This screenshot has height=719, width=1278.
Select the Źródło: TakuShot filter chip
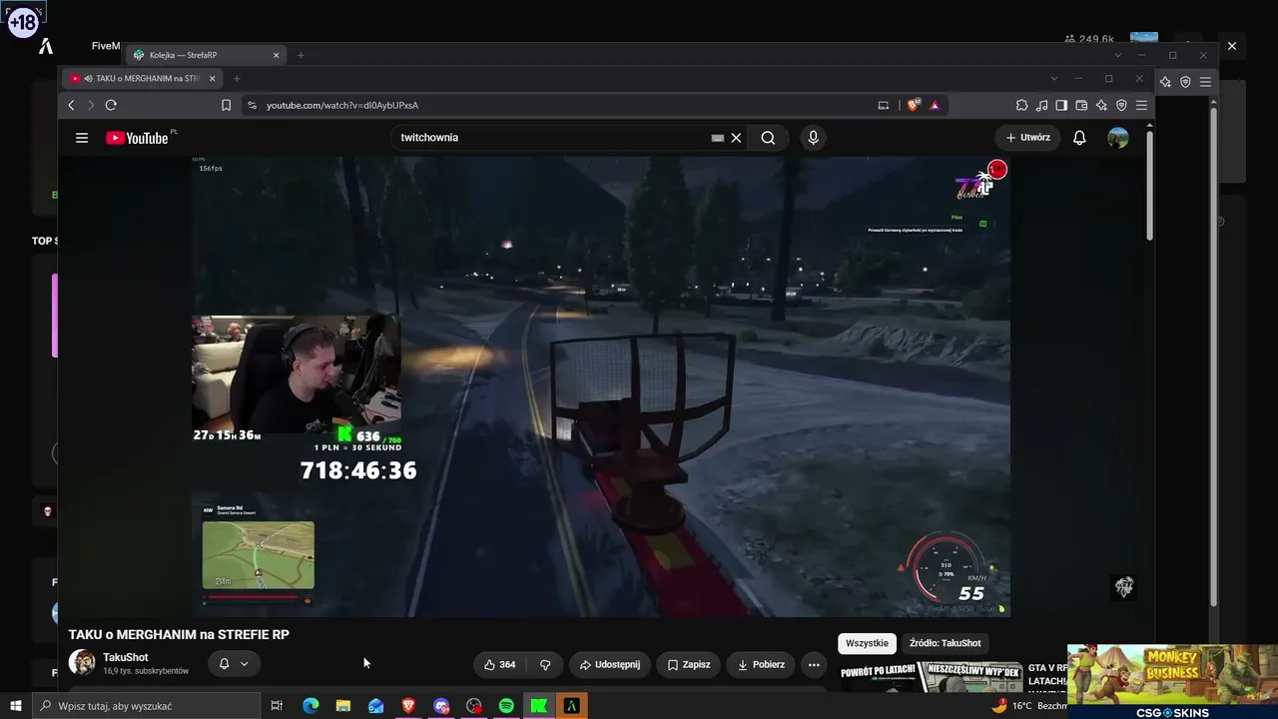click(x=945, y=643)
